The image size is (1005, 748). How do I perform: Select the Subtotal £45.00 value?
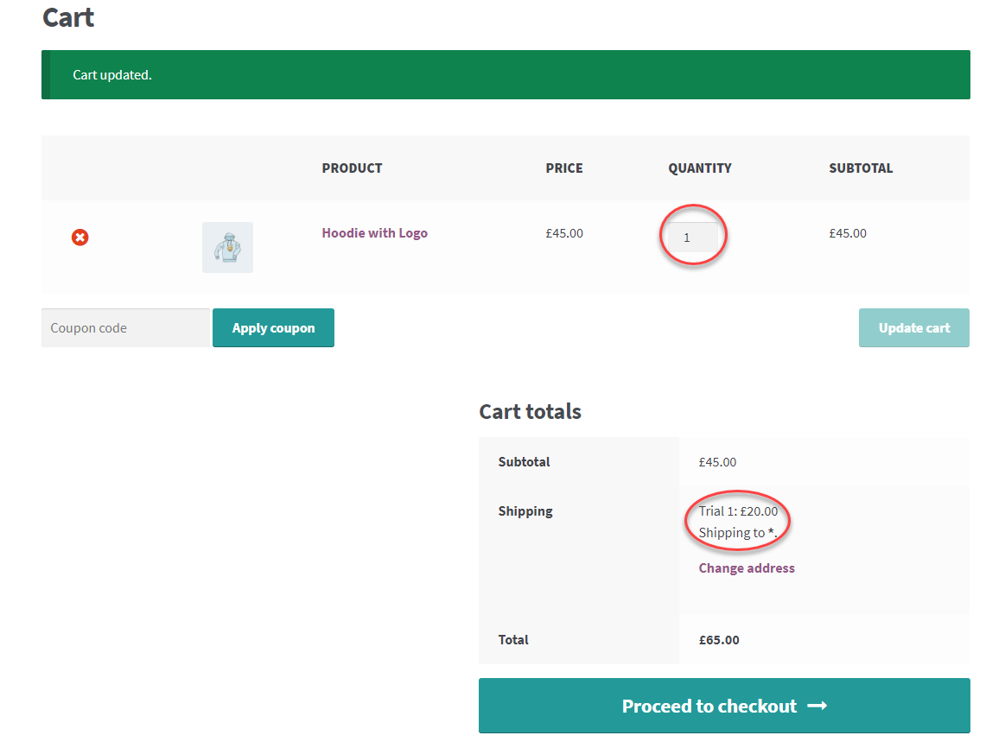click(x=717, y=462)
